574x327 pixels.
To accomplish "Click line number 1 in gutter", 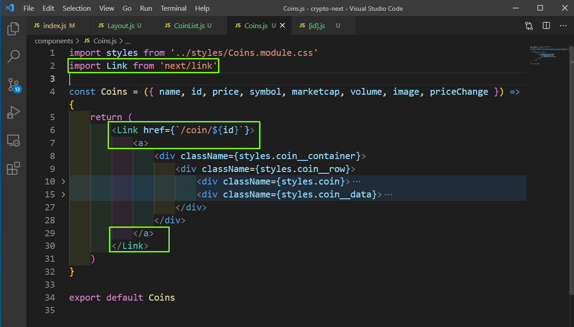I will pyautogui.click(x=53, y=53).
